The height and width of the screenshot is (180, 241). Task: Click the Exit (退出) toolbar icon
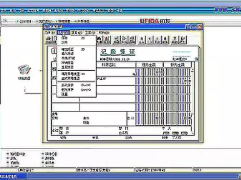(x=183, y=40)
